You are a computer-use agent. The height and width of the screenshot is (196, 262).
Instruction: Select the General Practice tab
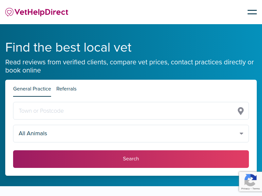point(32,89)
